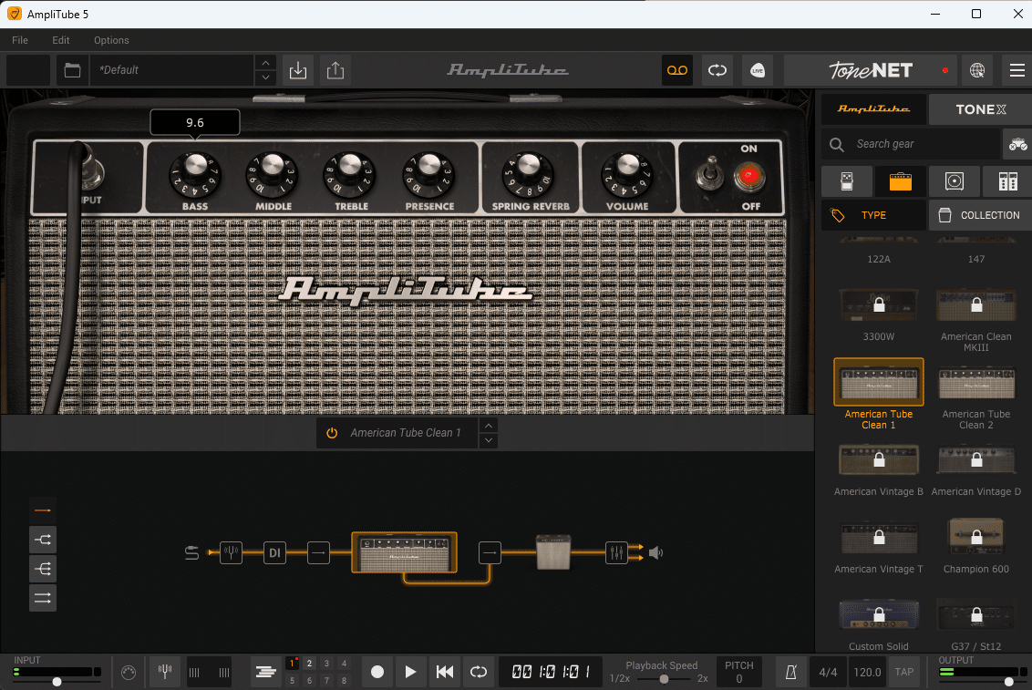1032x690 pixels.
Task: Step to next preset with down arrow
Action: click(x=265, y=77)
